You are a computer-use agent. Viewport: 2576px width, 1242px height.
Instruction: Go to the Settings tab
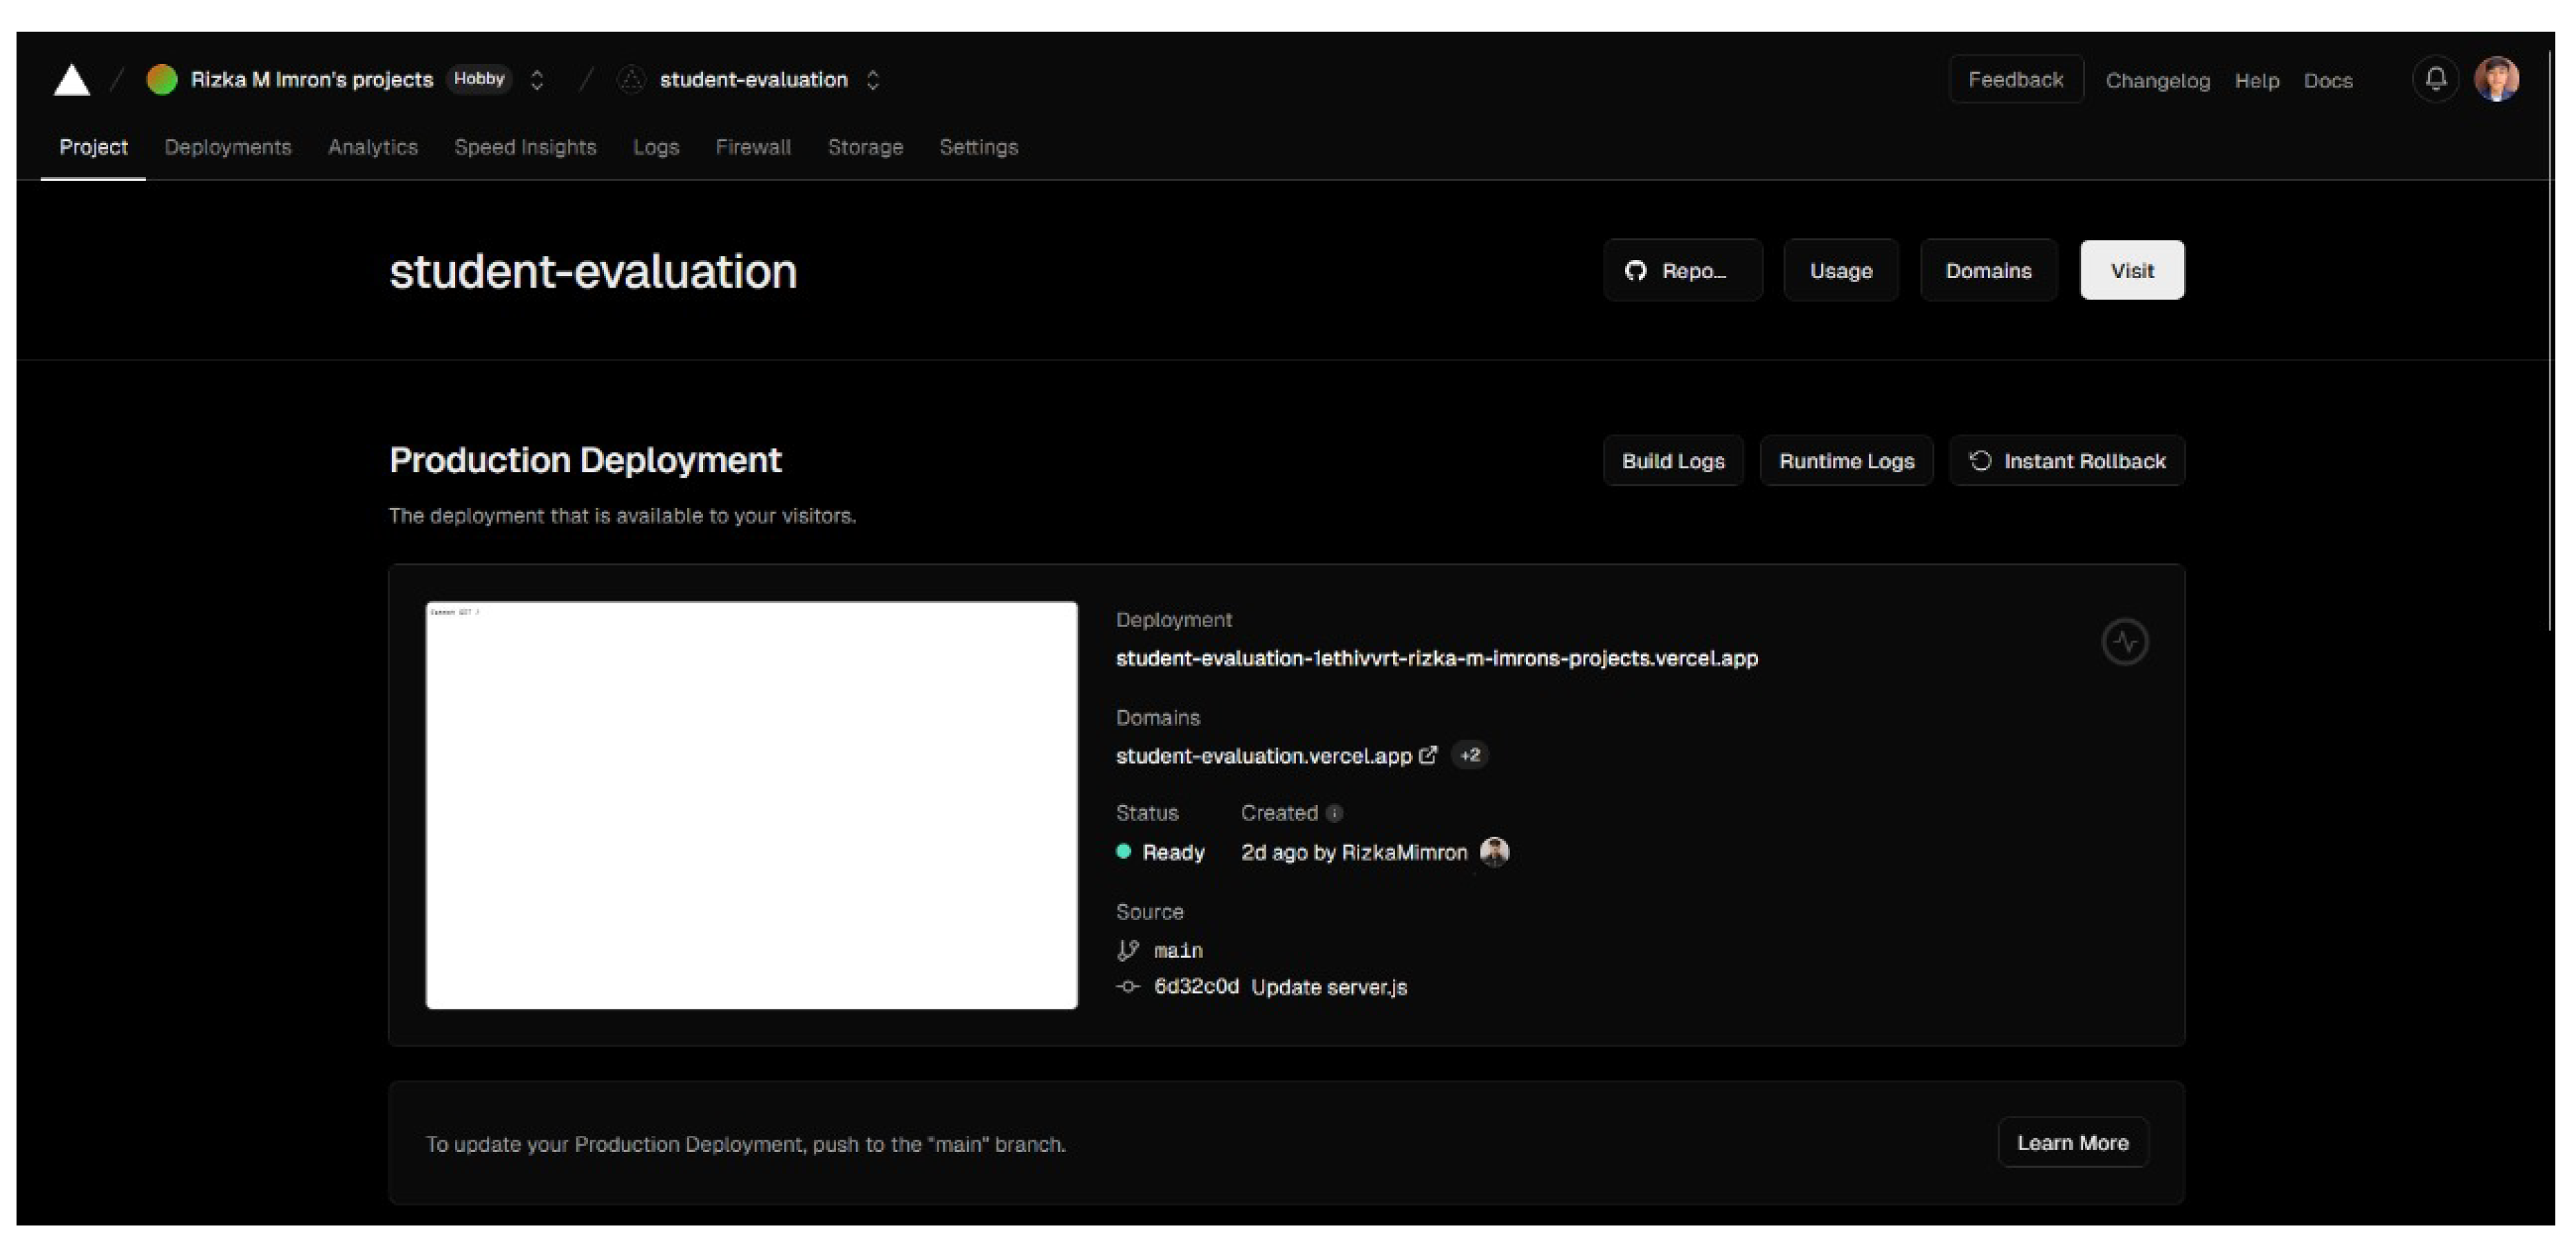click(x=978, y=147)
